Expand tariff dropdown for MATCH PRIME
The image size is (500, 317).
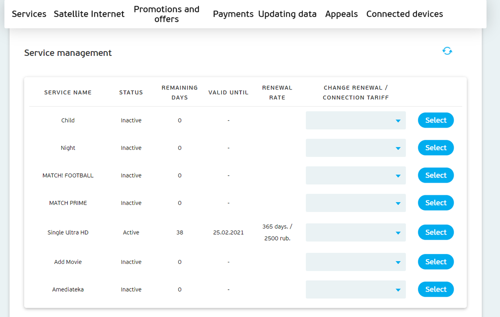(356, 203)
